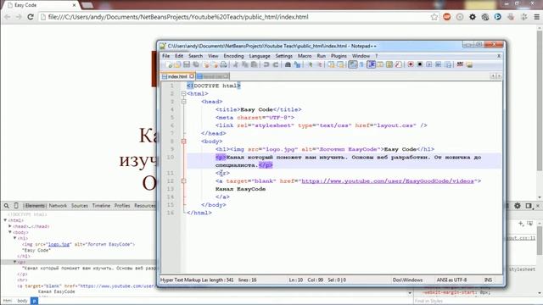This screenshot has width=543, height=305.
Task: Toggle word wrap icon in Notepad++ toolbar
Action: 353,64
